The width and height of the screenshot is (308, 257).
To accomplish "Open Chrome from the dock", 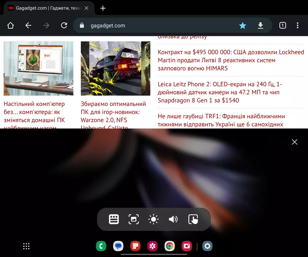I will (169, 246).
